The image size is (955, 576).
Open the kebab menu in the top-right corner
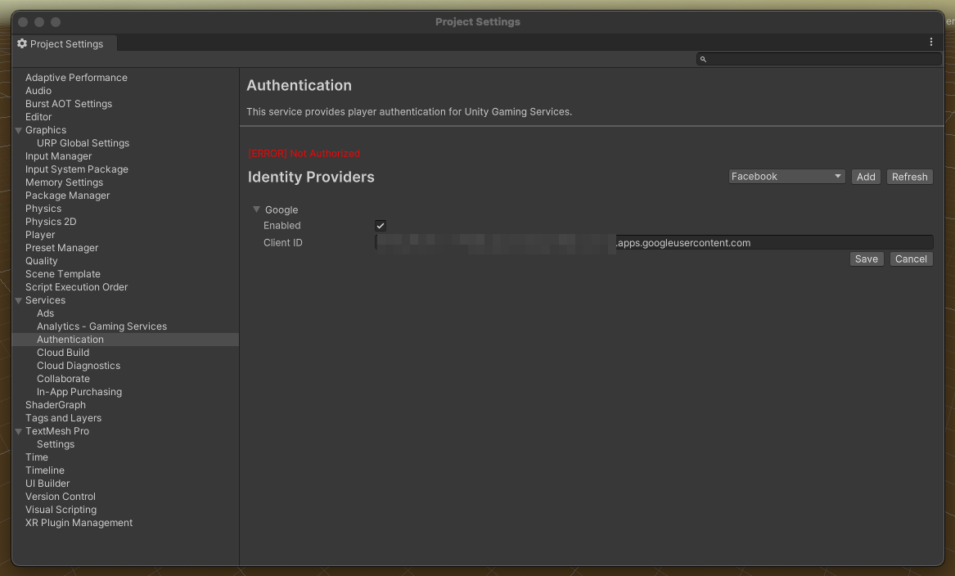click(930, 41)
